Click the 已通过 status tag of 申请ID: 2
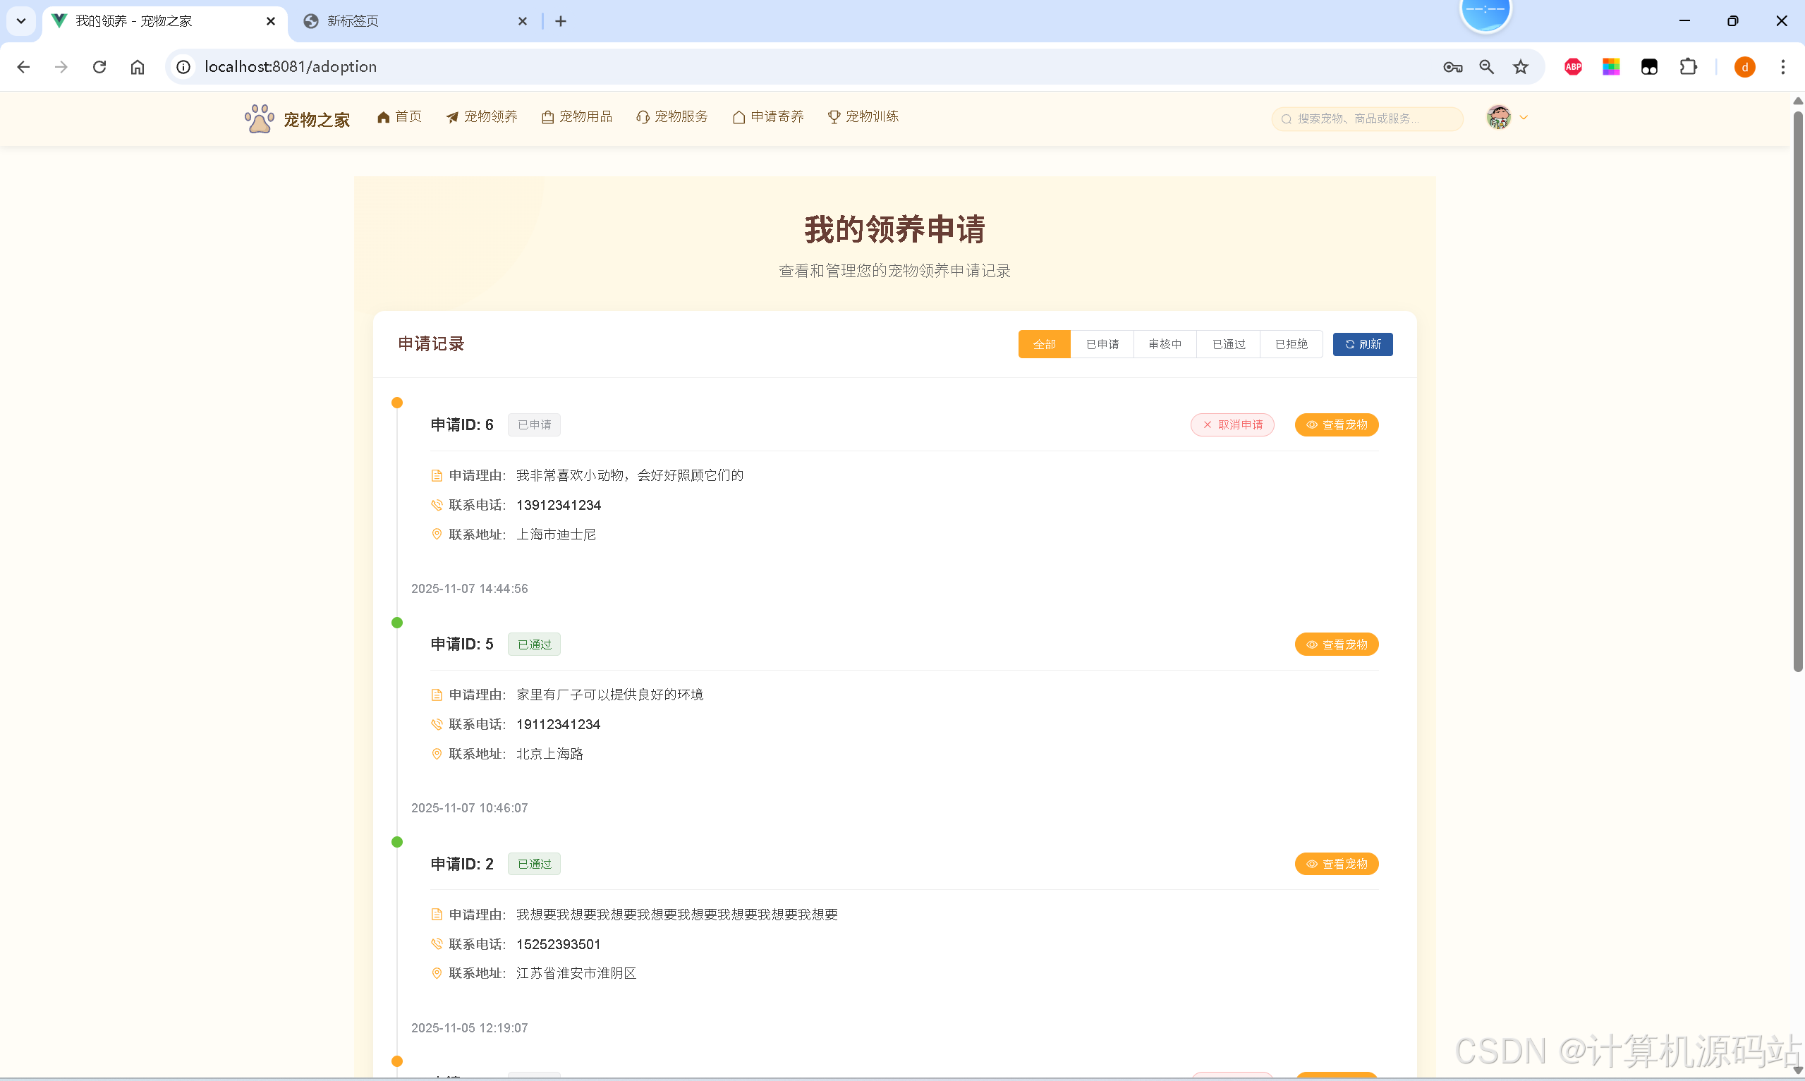This screenshot has width=1805, height=1081. [534, 864]
